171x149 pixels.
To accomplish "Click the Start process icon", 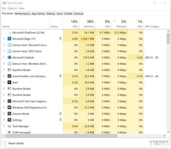I will [x=9, y=82].
